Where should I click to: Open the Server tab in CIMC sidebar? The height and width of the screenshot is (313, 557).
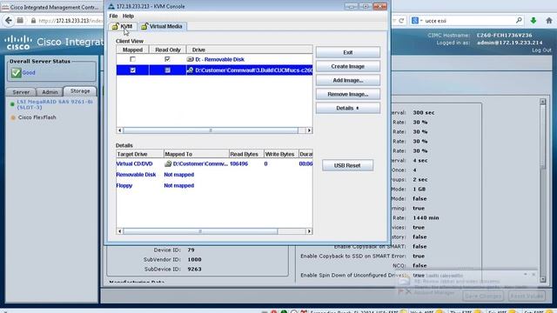[21, 92]
